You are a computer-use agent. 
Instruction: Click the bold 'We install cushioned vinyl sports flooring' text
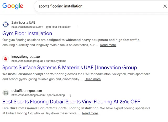(x=34, y=74)
